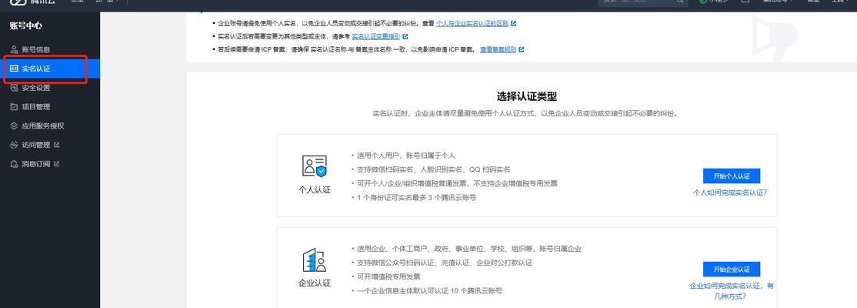Screen dimensions: 857x308
Task: Click the 消息订阅 bell icon in sidebar
Action: 14,164
